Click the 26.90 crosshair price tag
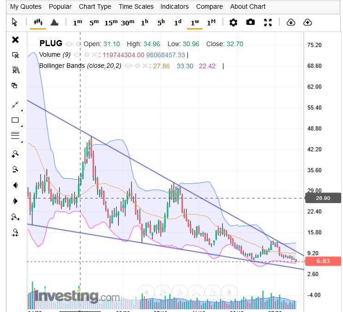The image size is (343, 312). click(x=323, y=198)
